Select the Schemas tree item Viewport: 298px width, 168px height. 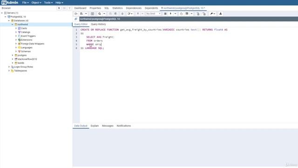pos(26,51)
